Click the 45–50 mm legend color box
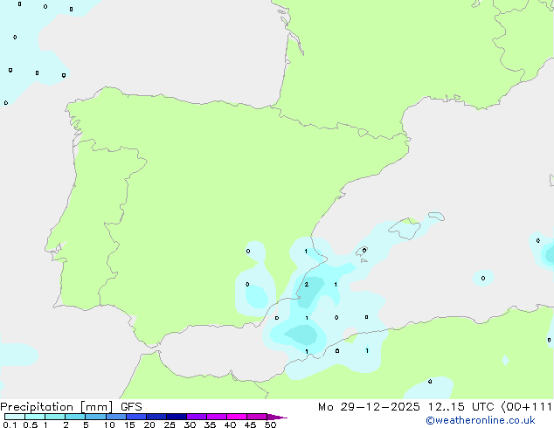554x428 pixels. coord(257,417)
